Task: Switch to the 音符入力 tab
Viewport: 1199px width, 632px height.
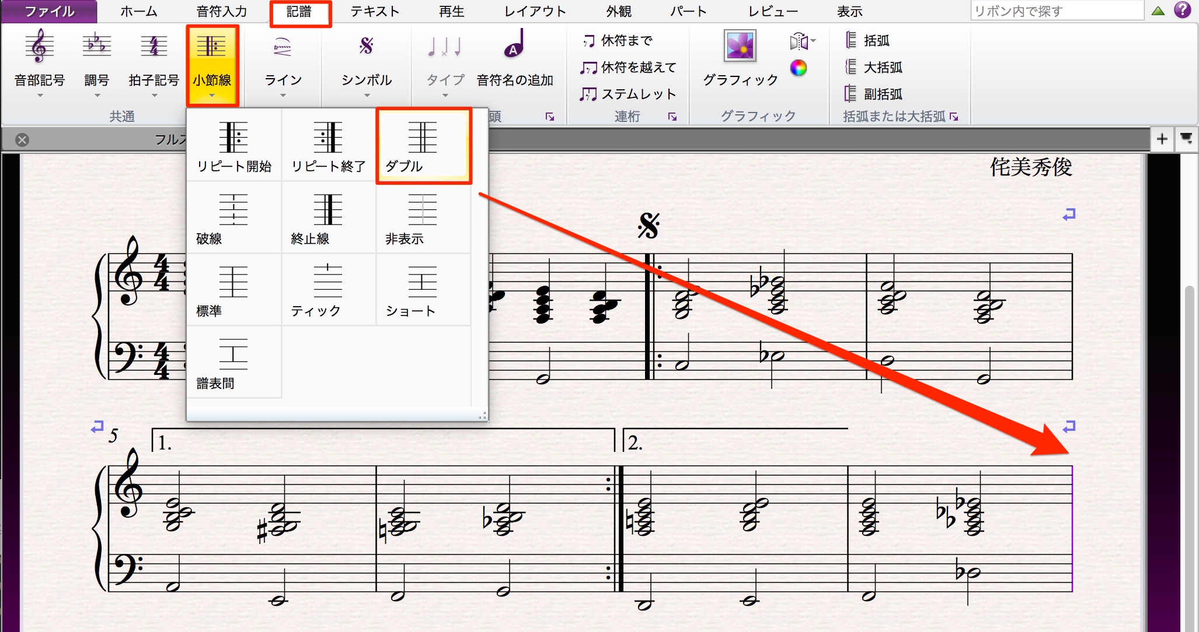Action: pos(222,11)
